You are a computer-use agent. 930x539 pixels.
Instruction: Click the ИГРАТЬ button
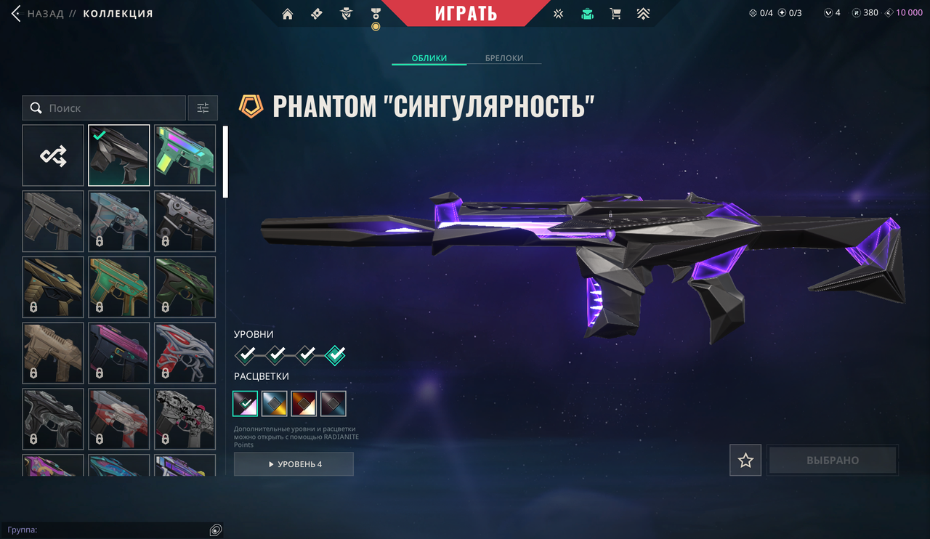click(x=466, y=12)
